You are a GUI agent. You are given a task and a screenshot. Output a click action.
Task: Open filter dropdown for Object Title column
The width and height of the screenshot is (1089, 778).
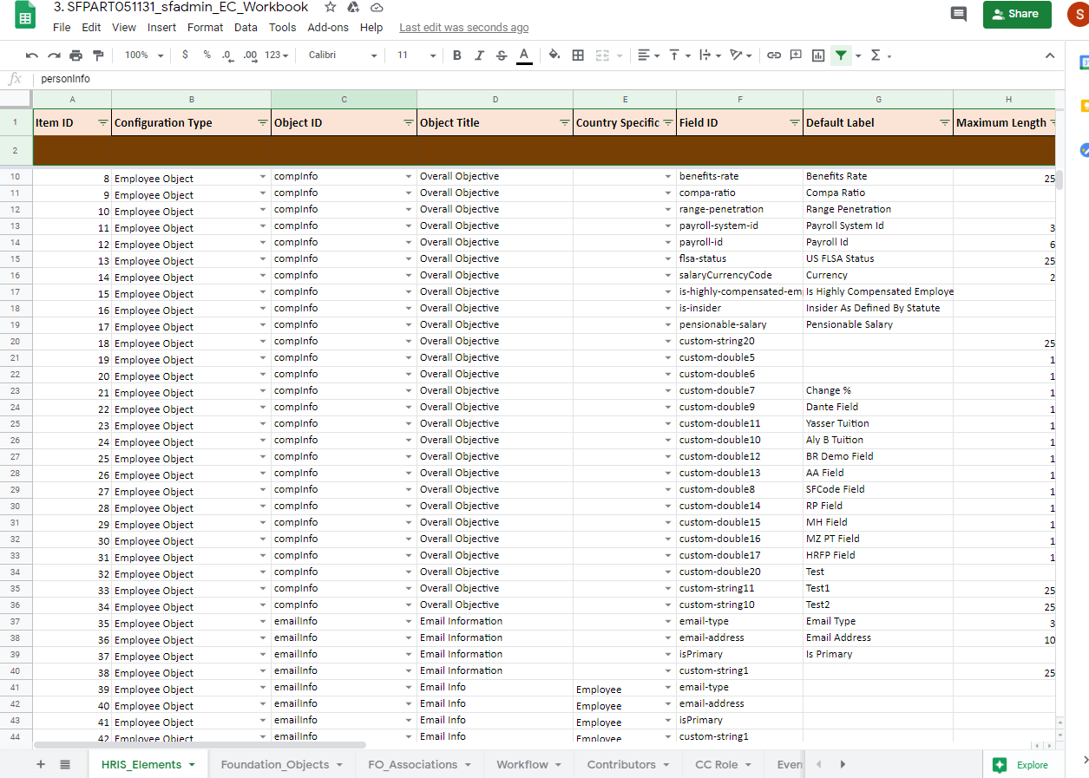click(x=564, y=123)
